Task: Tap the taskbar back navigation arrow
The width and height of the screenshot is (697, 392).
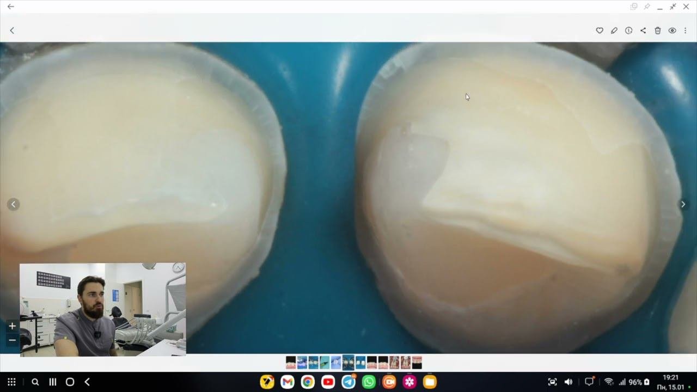Action: click(87, 382)
